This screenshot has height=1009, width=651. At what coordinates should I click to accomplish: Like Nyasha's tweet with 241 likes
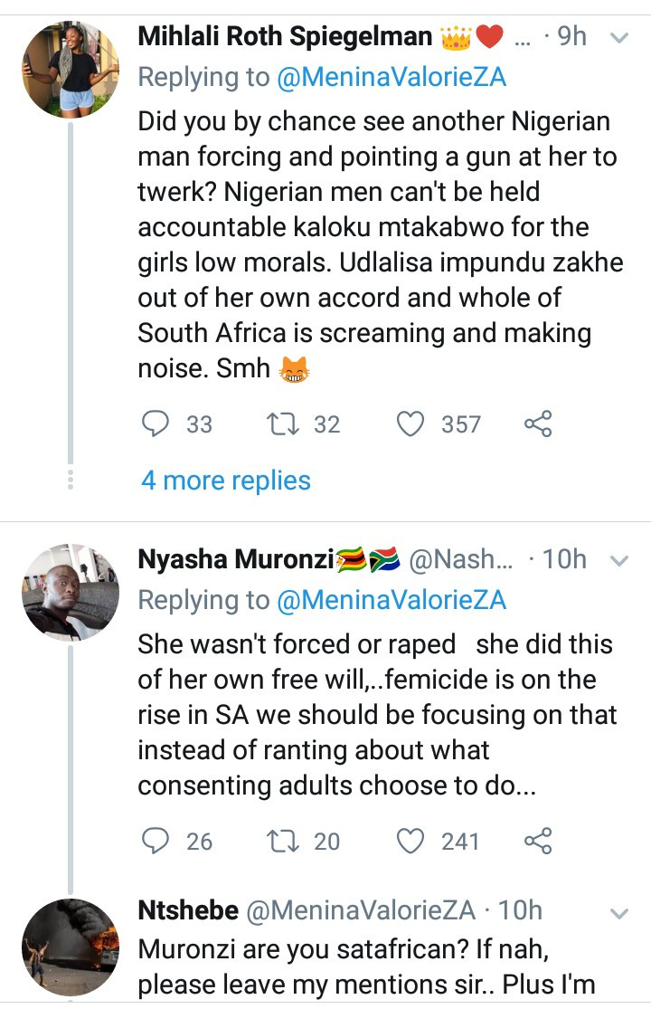(x=411, y=842)
